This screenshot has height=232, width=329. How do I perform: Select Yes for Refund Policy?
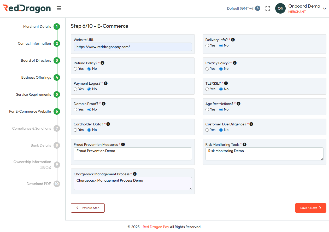click(75, 69)
